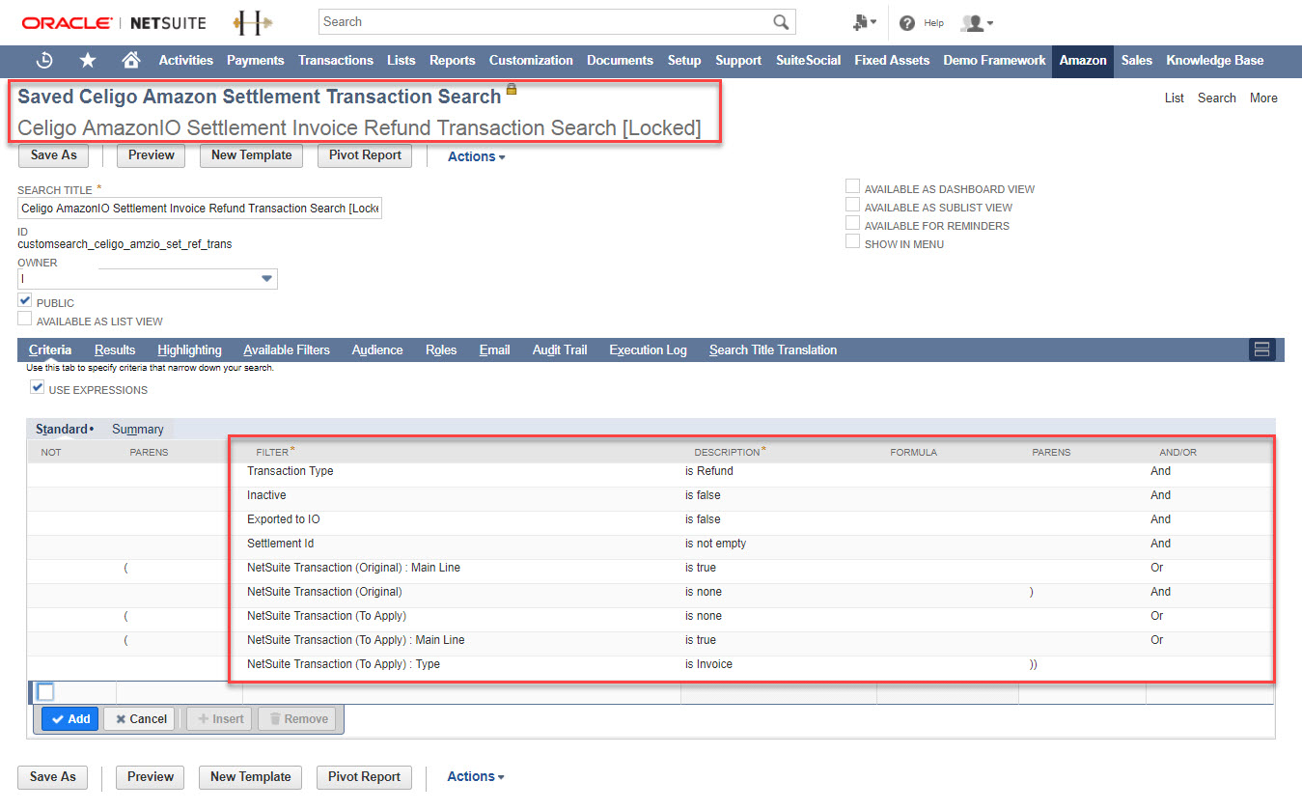Click the blue Add button

[x=69, y=718]
